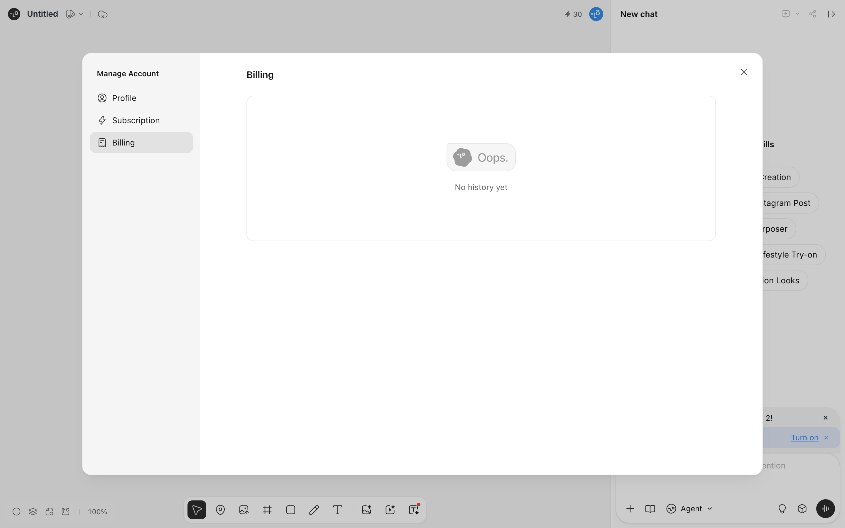Select the frame hash tool
This screenshot has width=845, height=528.
(x=267, y=510)
